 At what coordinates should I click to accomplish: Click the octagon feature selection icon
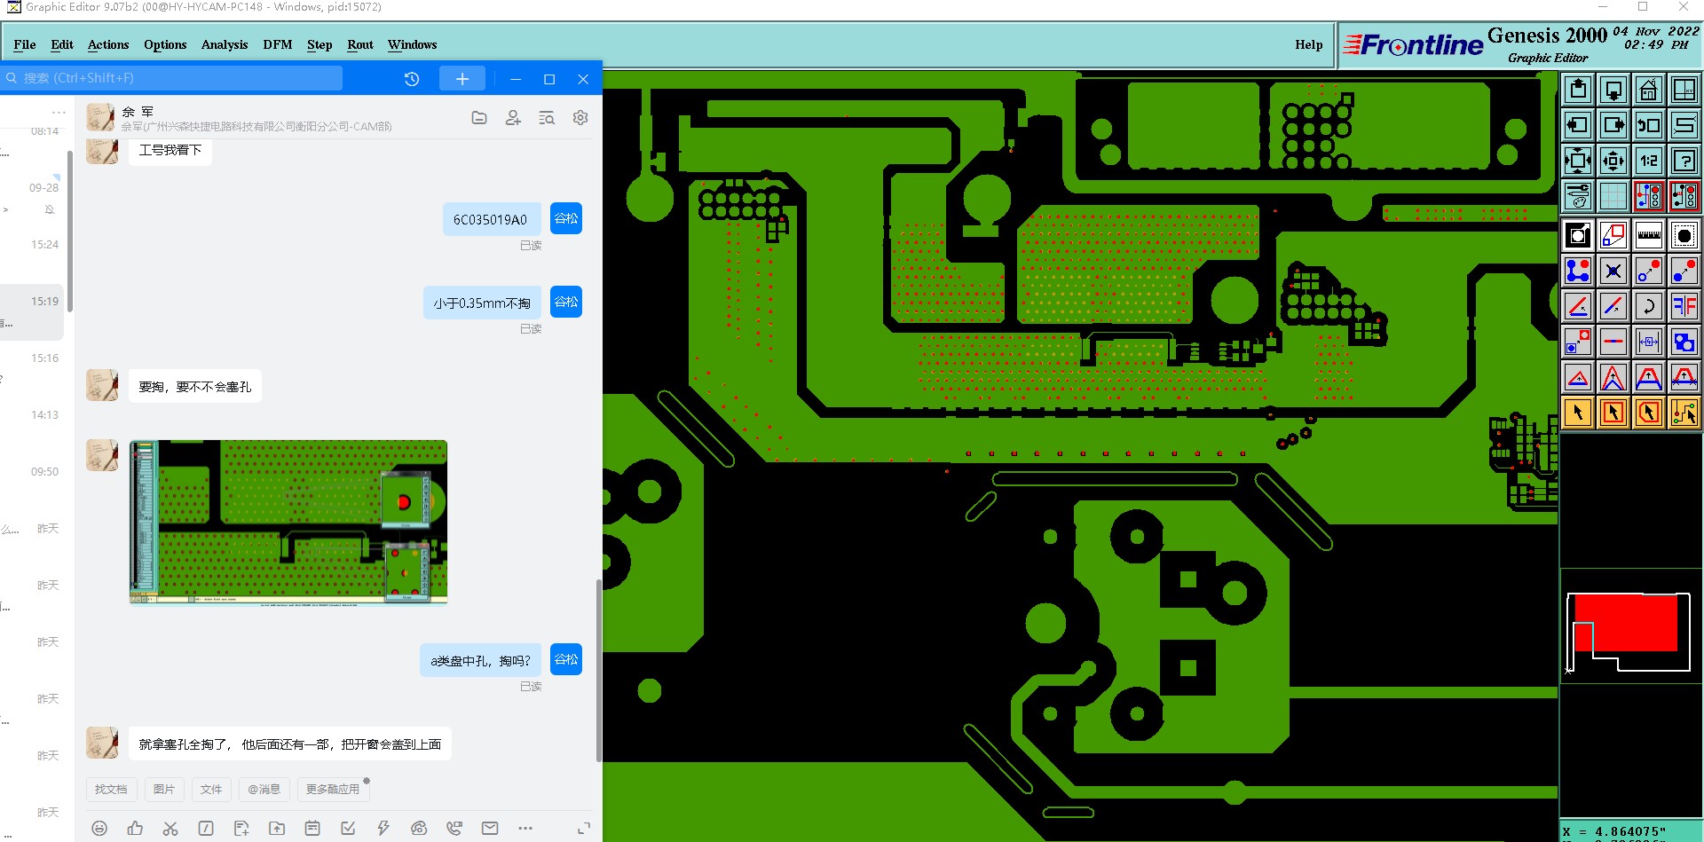[1684, 235]
